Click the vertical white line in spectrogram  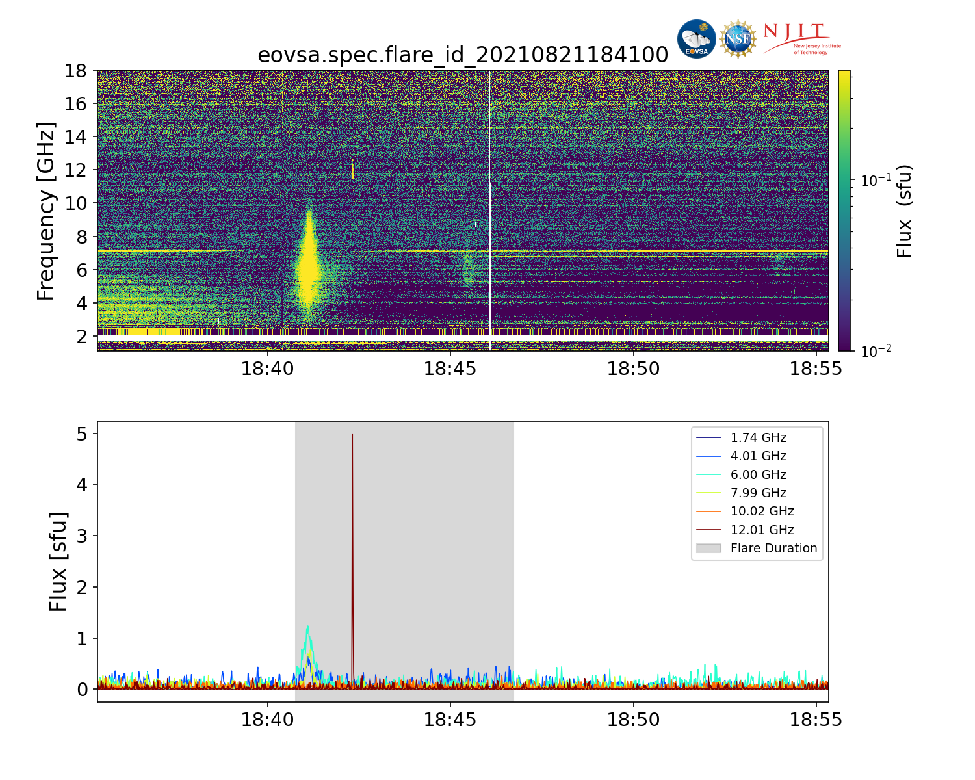pyautogui.click(x=490, y=208)
